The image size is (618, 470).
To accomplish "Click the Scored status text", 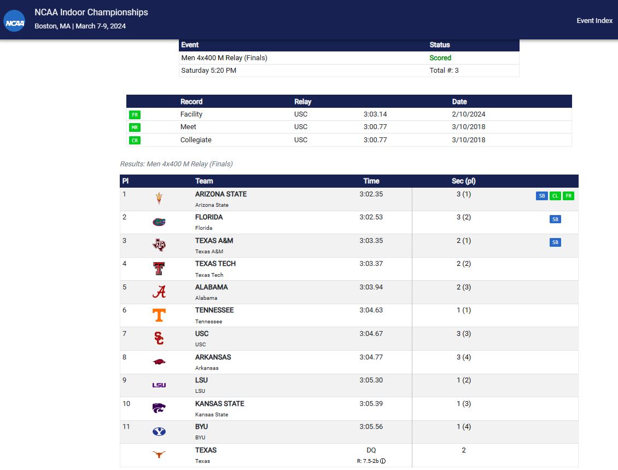I will tap(440, 57).
